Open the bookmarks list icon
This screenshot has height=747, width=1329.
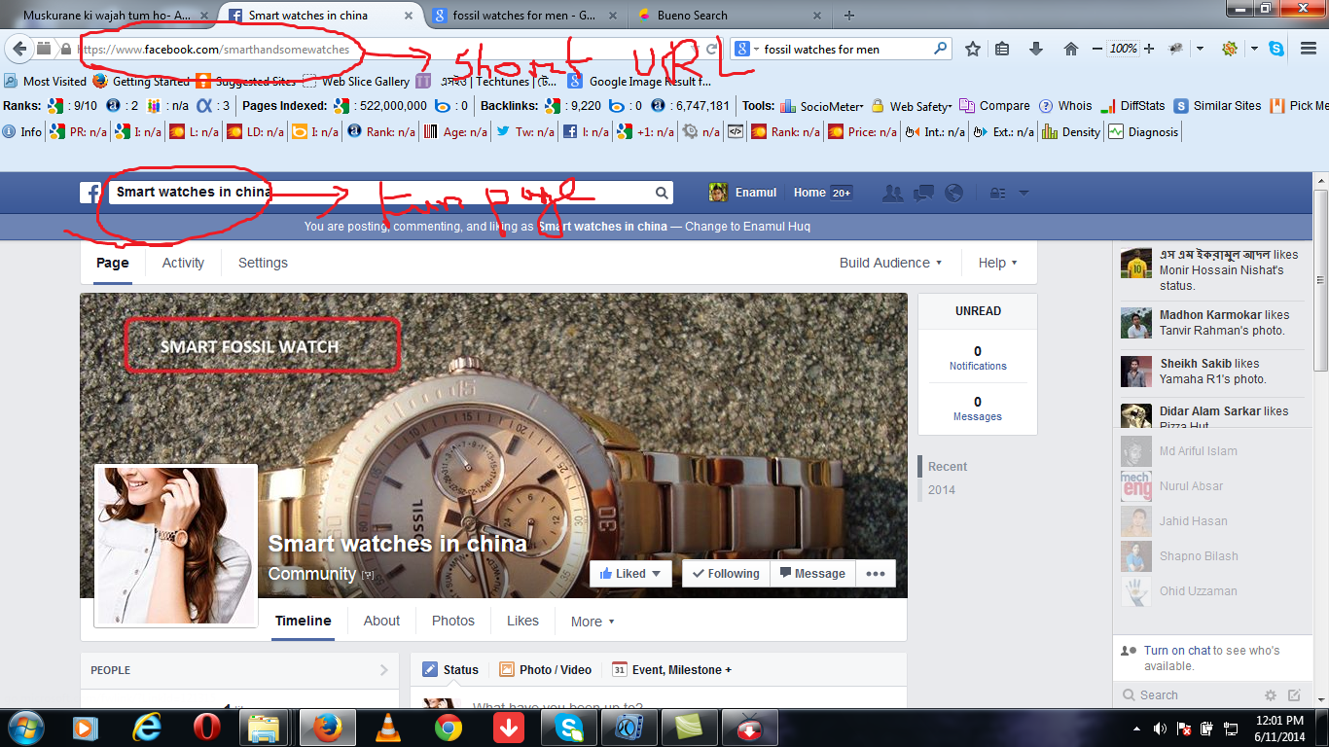pos(1002,49)
